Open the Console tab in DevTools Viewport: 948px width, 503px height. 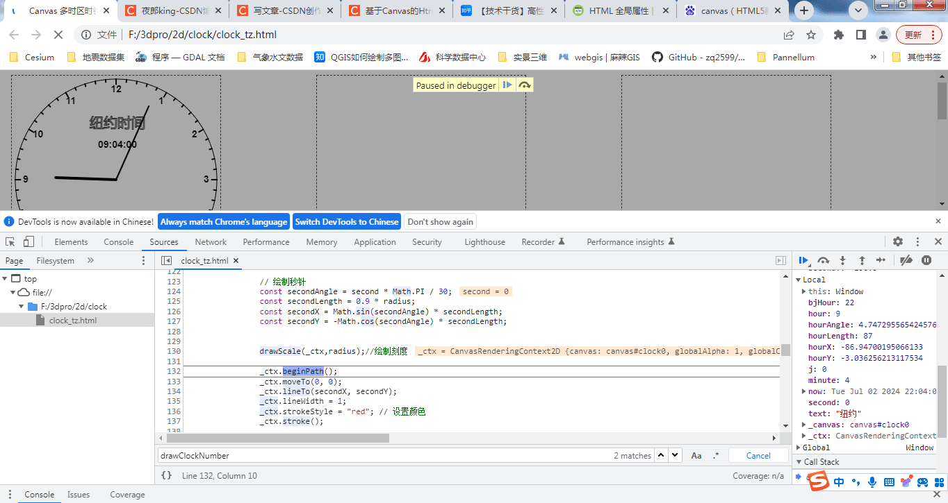coord(119,242)
